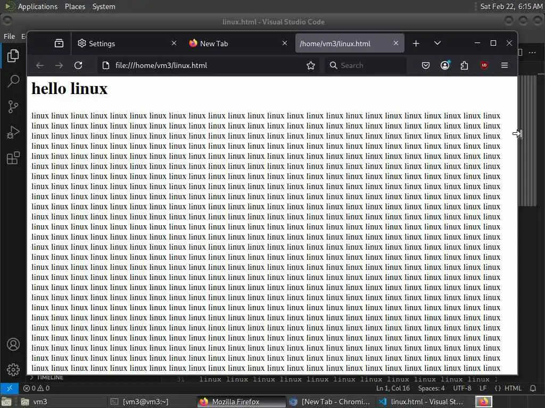Change Spaces: 4 indentation setting
545x408 pixels.
tap(431, 388)
